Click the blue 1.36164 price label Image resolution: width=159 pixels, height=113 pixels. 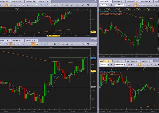(93, 59)
